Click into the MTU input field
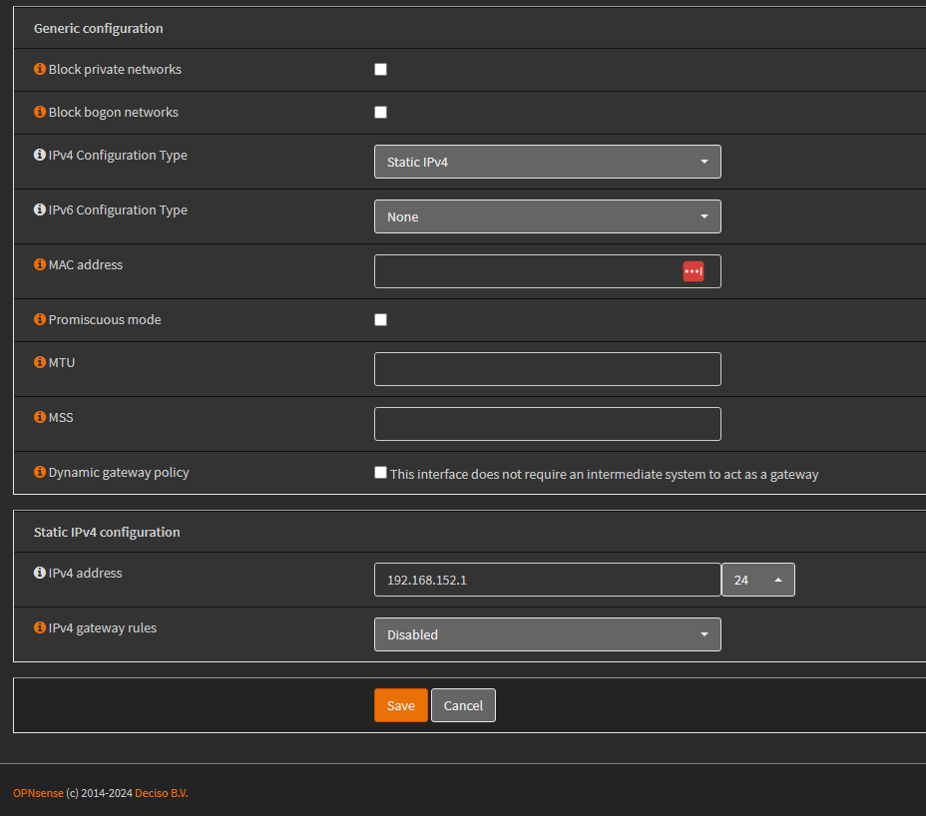Screen dimensions: 926x816 pos(548,369)
